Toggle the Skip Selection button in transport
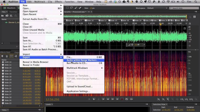 click(x=131, y=99)
